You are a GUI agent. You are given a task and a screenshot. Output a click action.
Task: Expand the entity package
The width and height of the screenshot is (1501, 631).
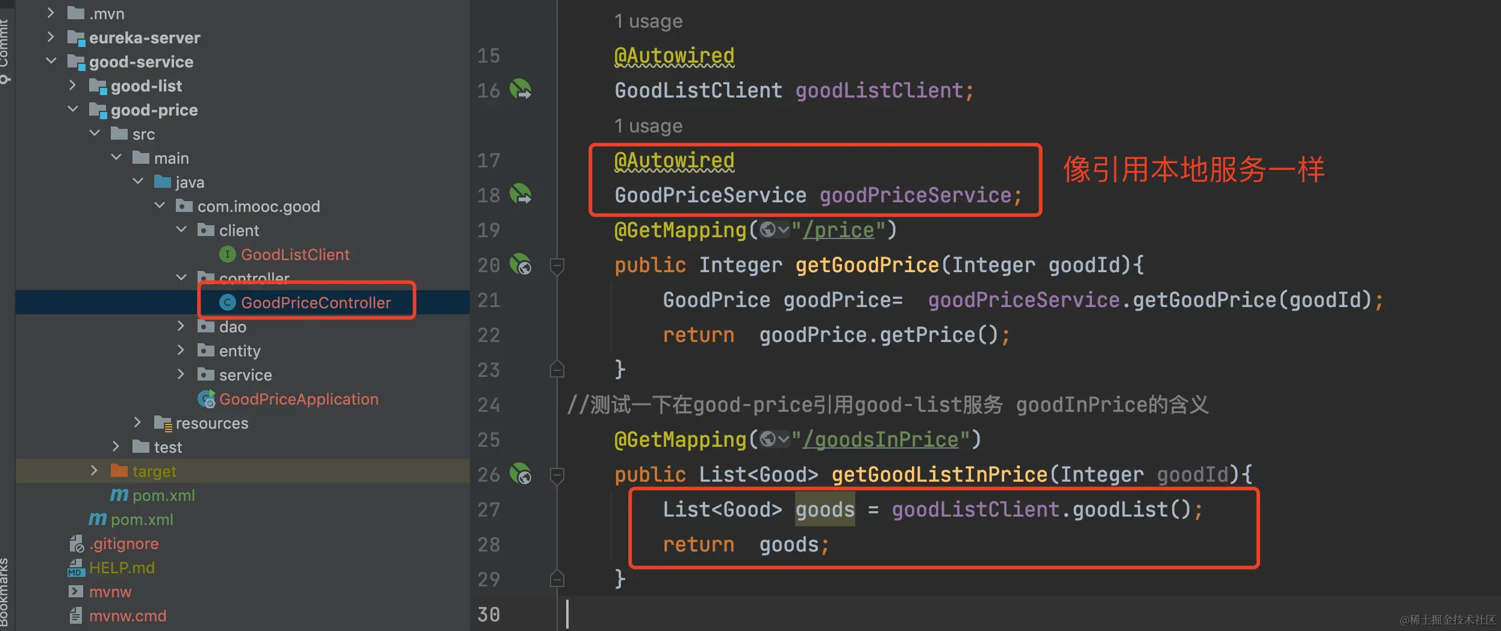tap(181, 350)
